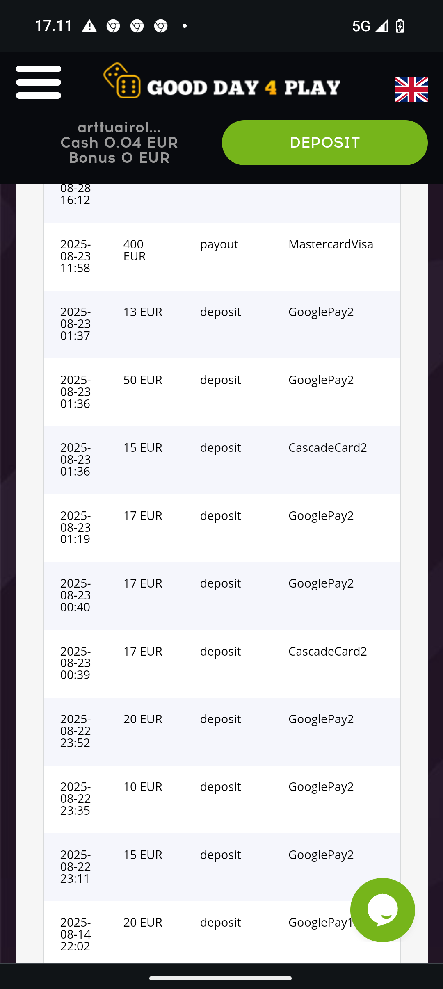443x989 pixels.
Task: Open the hamburger navigation menu
Action: (39, 82)
